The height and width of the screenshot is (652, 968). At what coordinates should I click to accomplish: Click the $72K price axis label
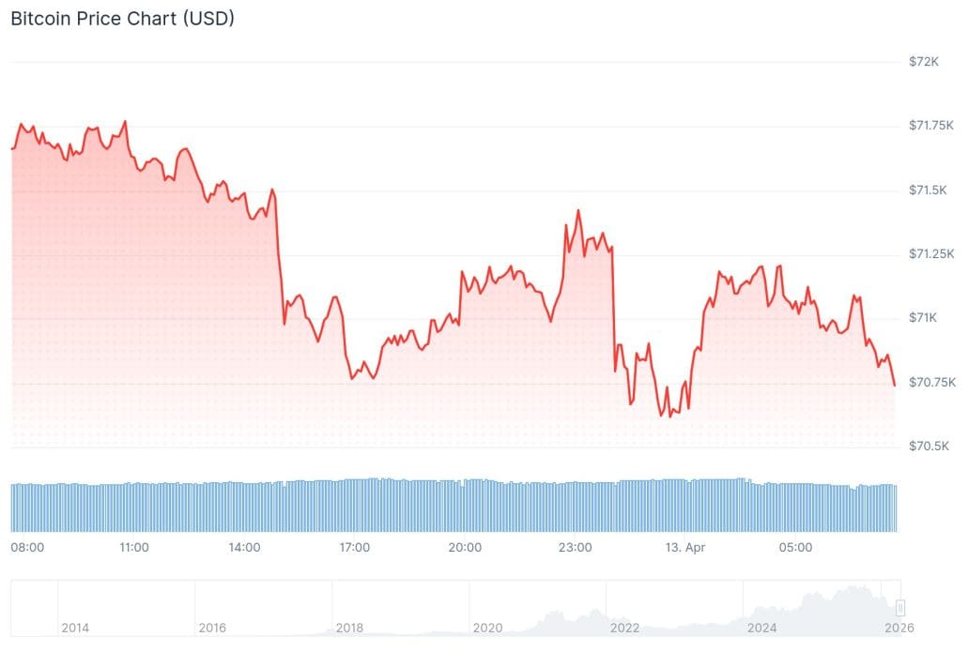coord(924,62)
